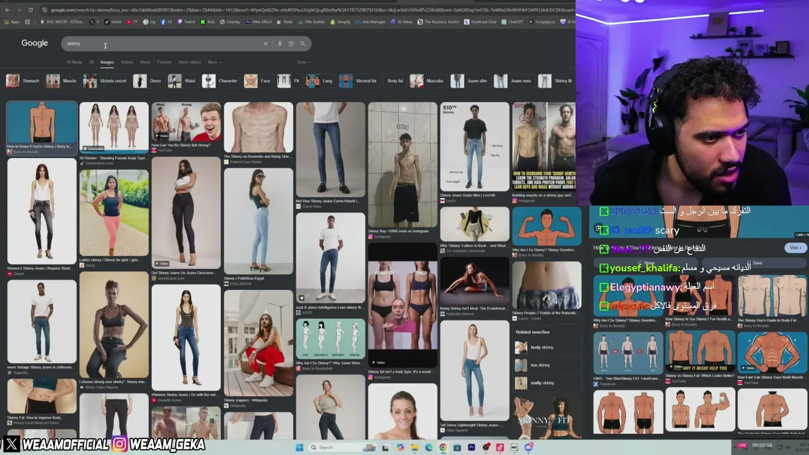Filter images by the Character chip
Screen dimensions: 809x455
click(220, 81)
